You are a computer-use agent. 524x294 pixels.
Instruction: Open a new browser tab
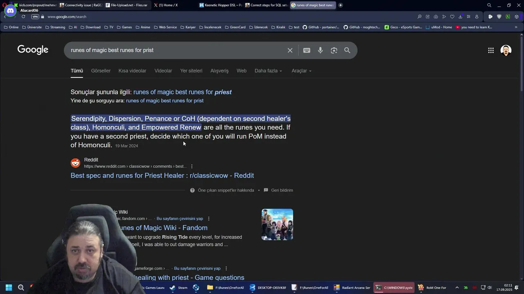(340, 5)
